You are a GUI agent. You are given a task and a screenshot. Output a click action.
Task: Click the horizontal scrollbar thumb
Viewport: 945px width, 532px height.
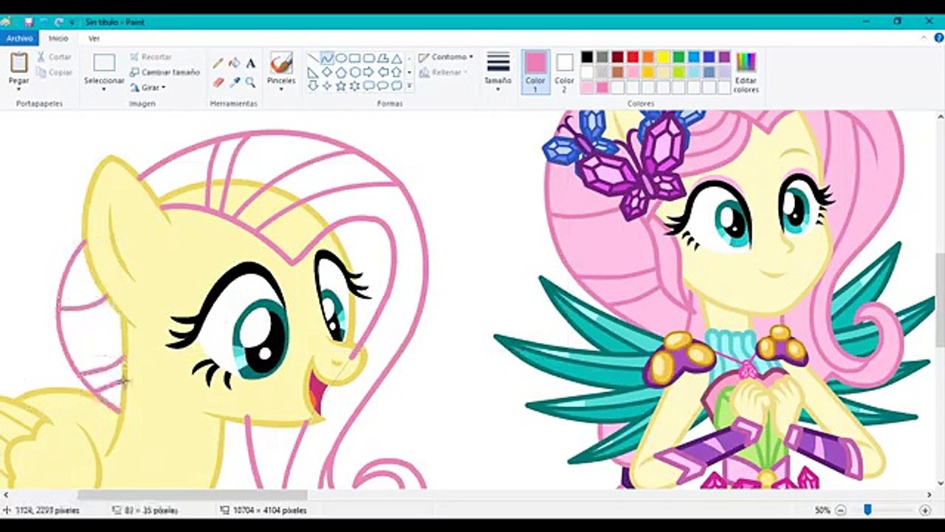tap(192, 495)
